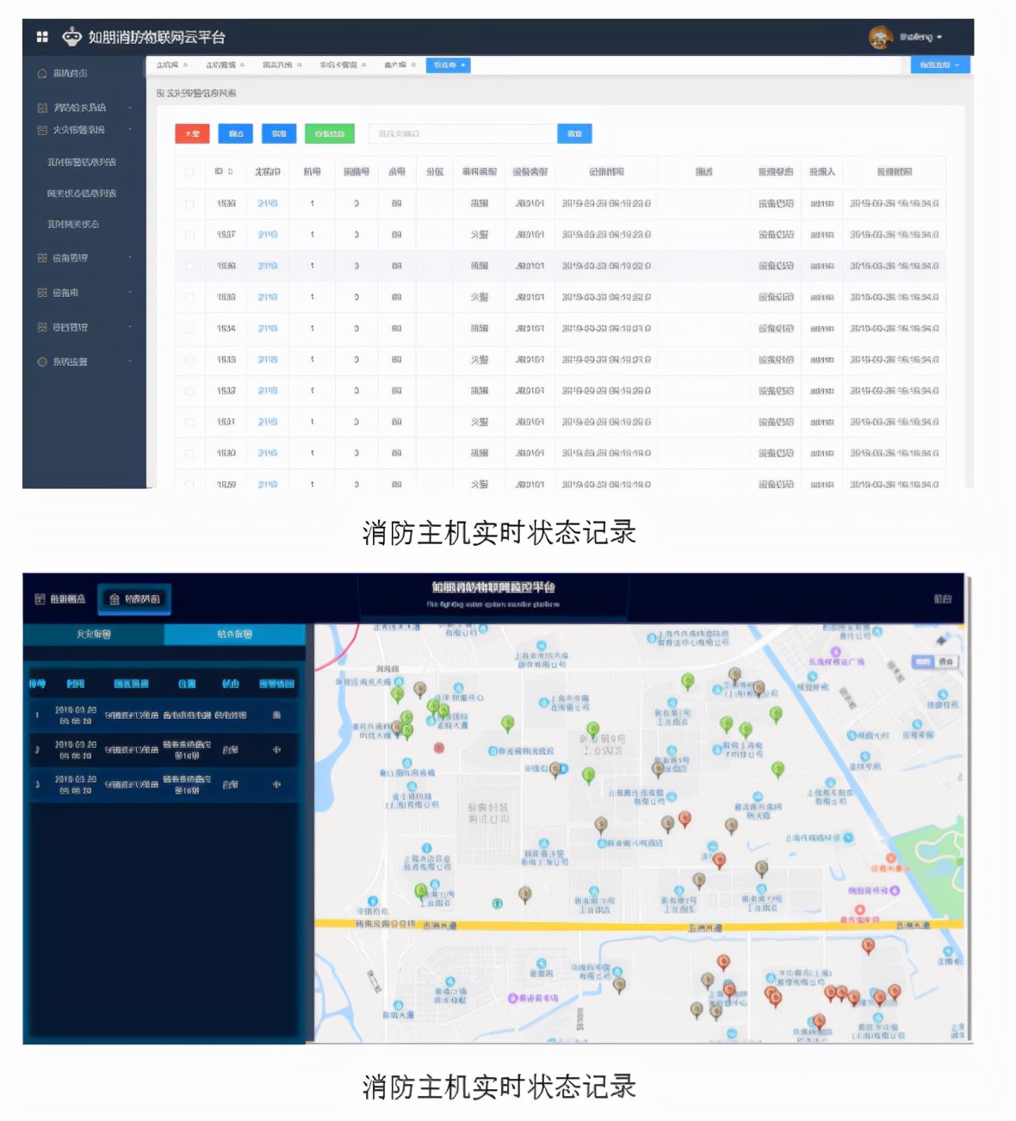Image resolution: width=1016 pixels, height=1121 pixels.
Task: Switch to the right alarm tab on dashboard
Action: click(x=234, y=635)
